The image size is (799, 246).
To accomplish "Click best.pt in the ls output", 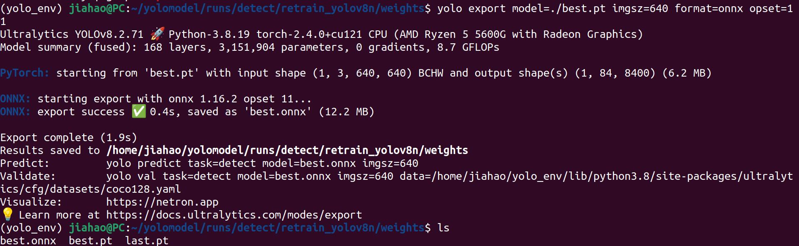I will click(90, 241).
